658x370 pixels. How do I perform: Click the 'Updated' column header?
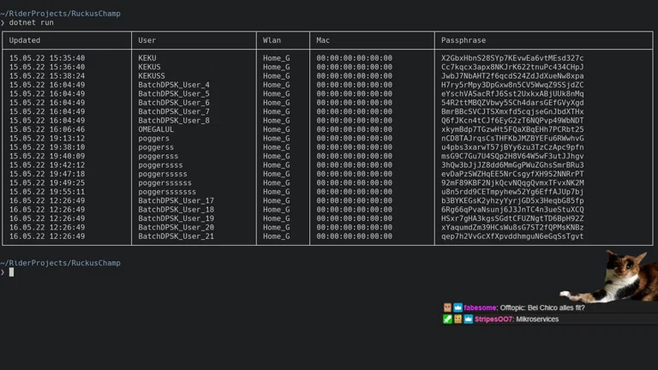coord(25,40)
